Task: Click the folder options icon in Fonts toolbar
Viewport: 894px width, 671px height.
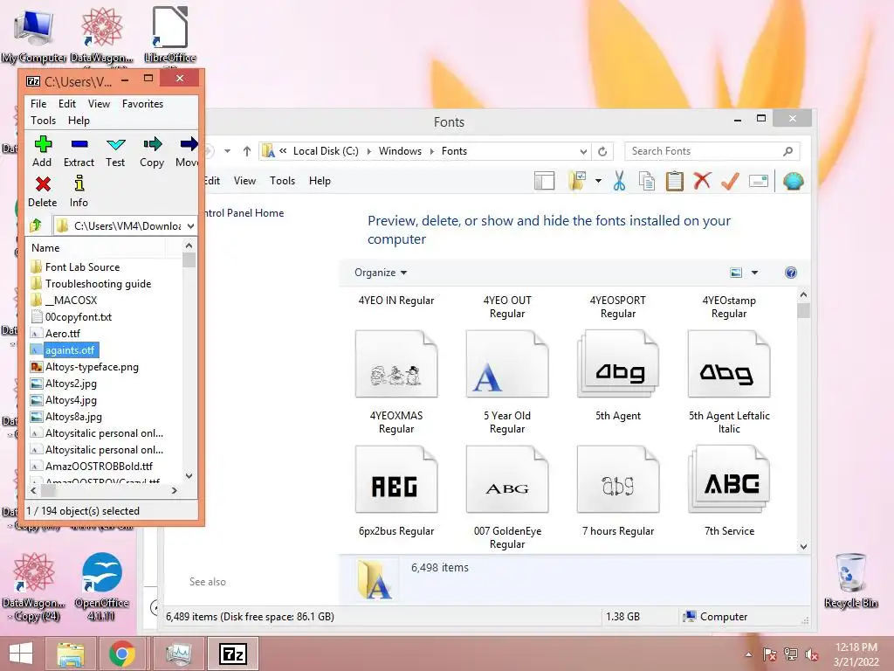Action: (578, 182)
